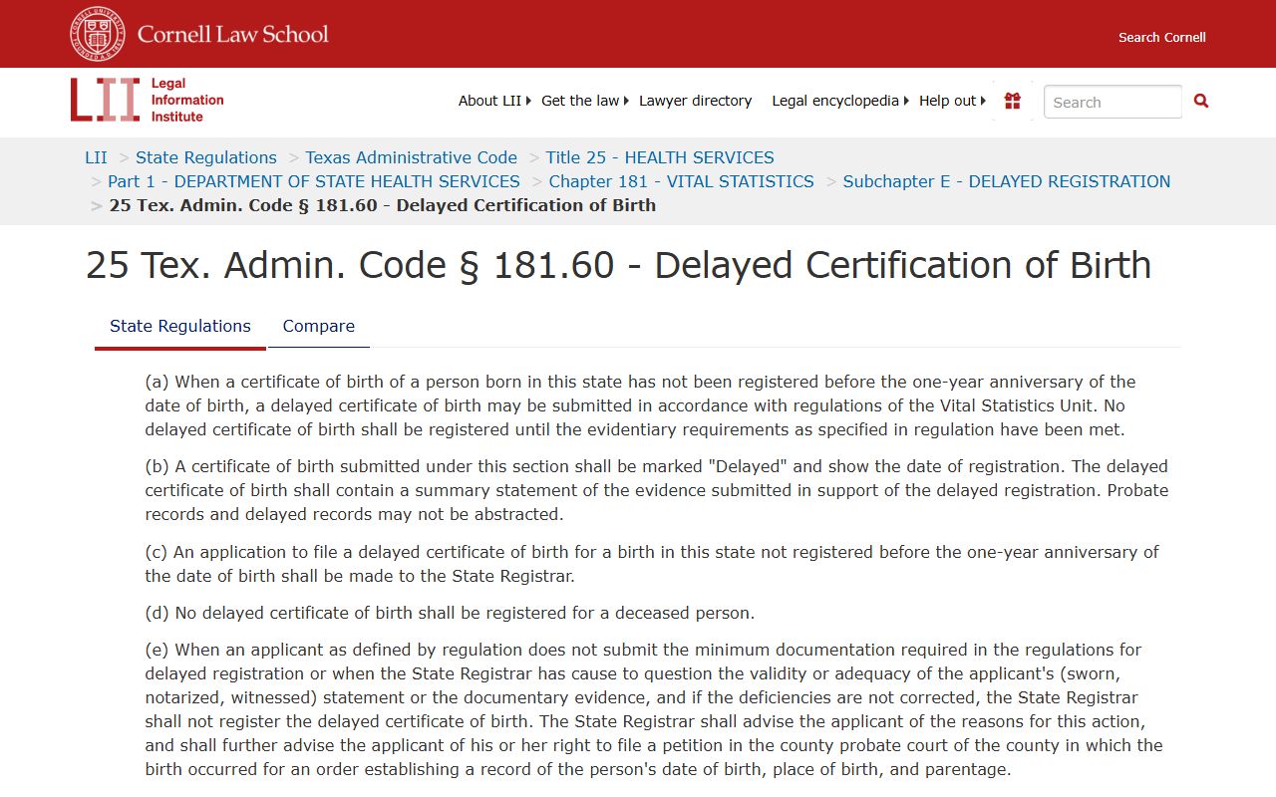Open the LII Legal Information Institute logo
The height and width of the screenshot is (797, 1276).
coord(148,100)
